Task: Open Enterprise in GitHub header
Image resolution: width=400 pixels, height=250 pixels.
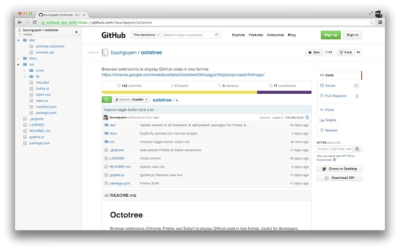Action: (275, 35)
